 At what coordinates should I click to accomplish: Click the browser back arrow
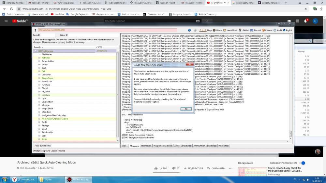coord(5,9)
